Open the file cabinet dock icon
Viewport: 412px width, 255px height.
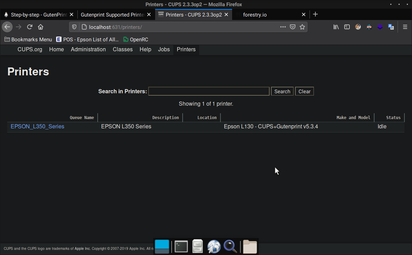197,246
